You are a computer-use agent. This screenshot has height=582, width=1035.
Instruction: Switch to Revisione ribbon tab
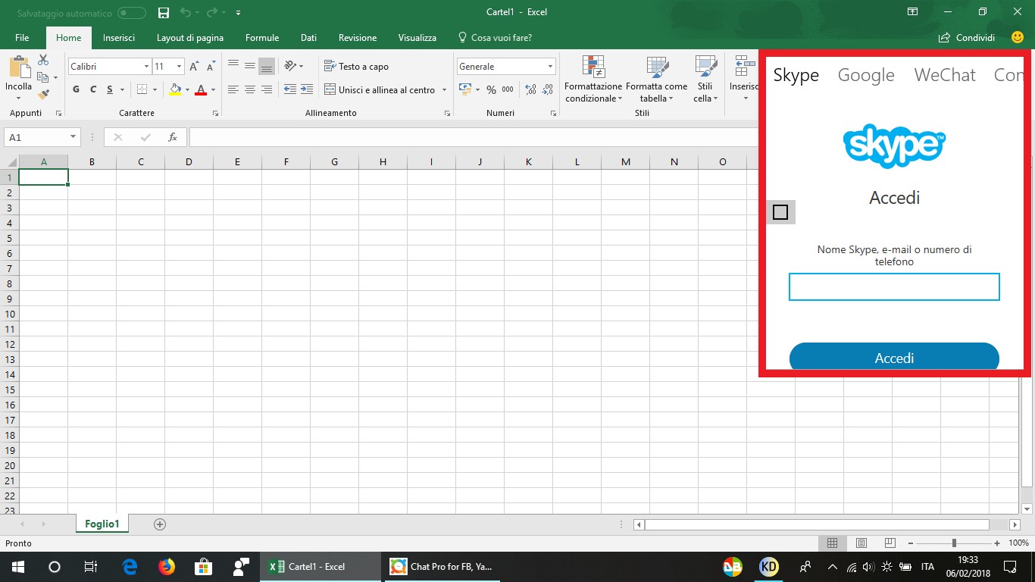(x=358, y=38)
